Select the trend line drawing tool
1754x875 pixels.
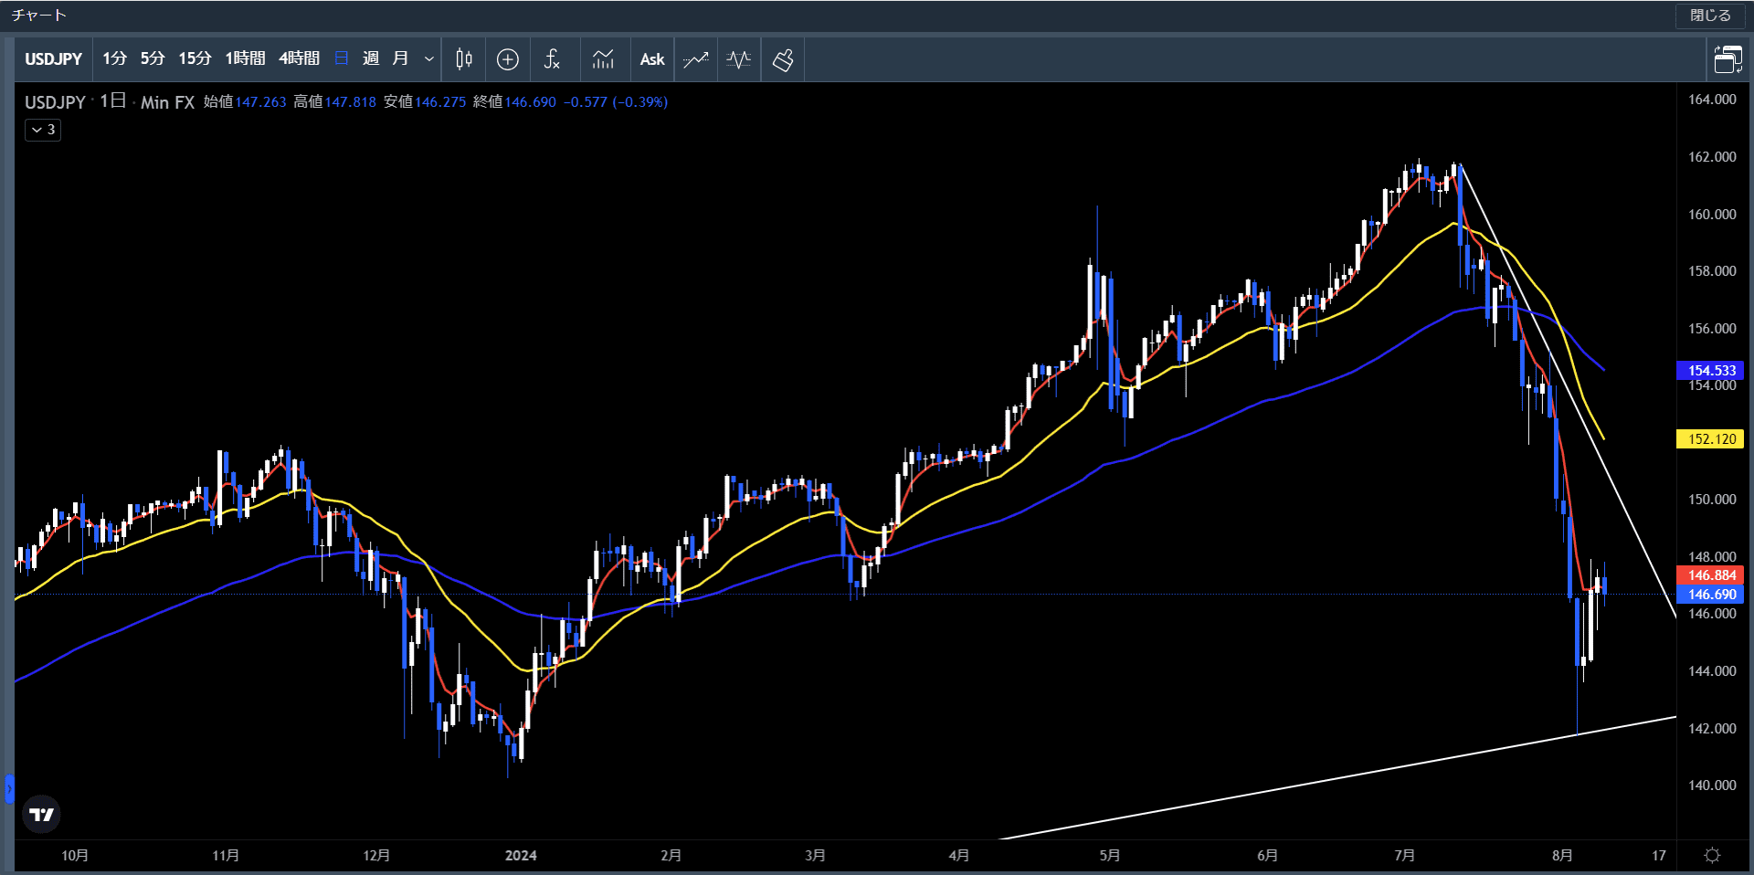pos(696,59)
